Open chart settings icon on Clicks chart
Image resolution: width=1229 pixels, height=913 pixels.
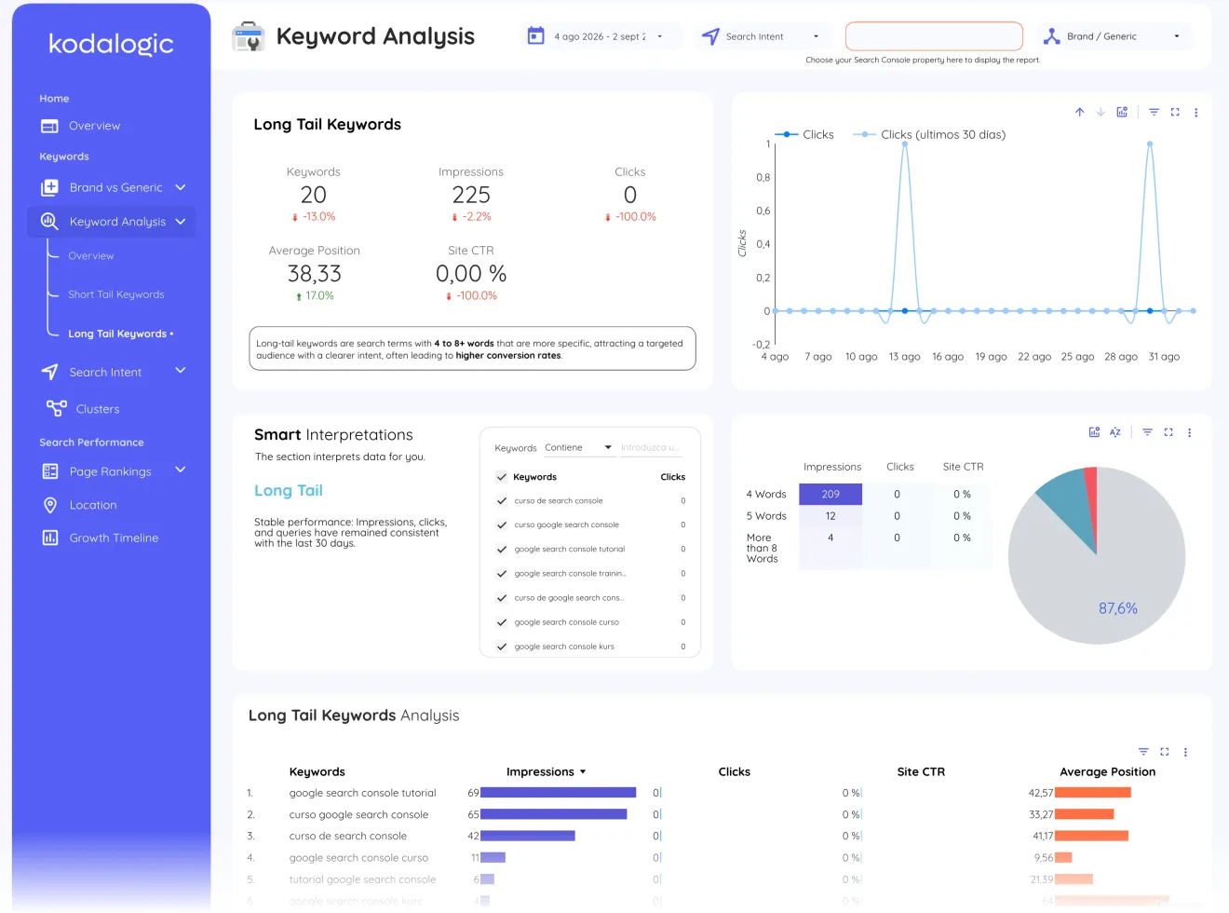[1122, 112]
